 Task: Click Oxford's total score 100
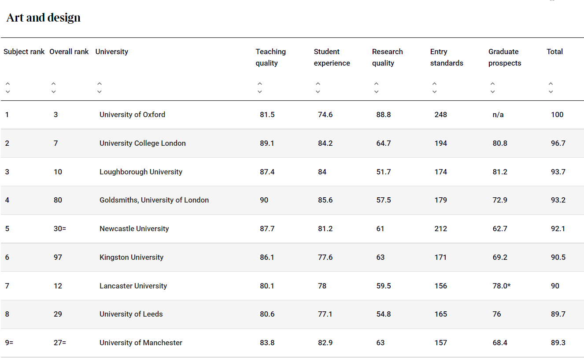click(557, 114)
